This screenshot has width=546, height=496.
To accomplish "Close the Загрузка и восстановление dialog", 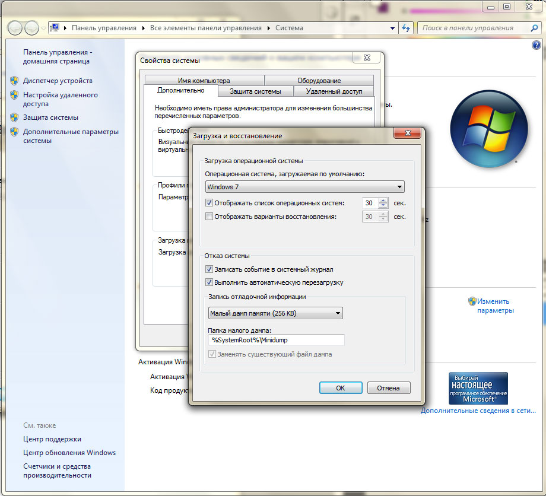I will coord(408,133).
